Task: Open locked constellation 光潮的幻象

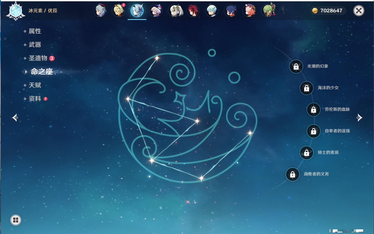Action: (x=296, y=67)
